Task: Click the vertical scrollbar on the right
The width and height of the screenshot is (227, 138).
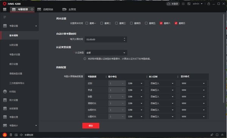Action: pyautogui.click(x=224, y=58)
